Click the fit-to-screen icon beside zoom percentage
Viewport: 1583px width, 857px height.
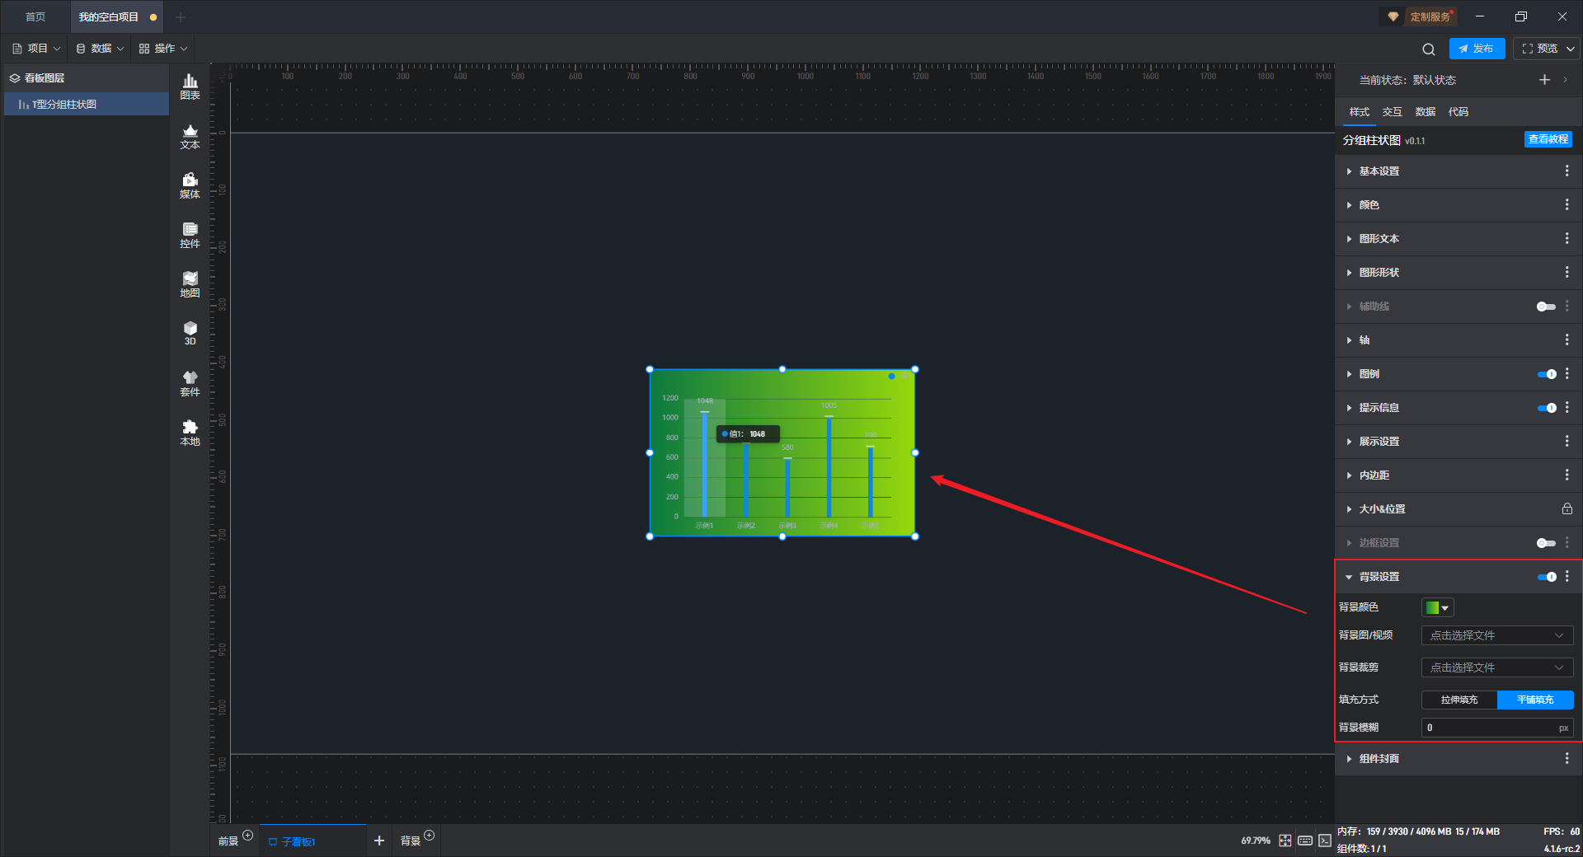tap(1285, 841)
